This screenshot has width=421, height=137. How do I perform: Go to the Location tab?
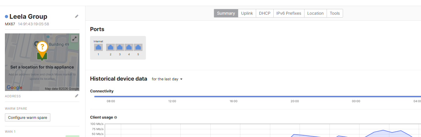coord(315,13)
